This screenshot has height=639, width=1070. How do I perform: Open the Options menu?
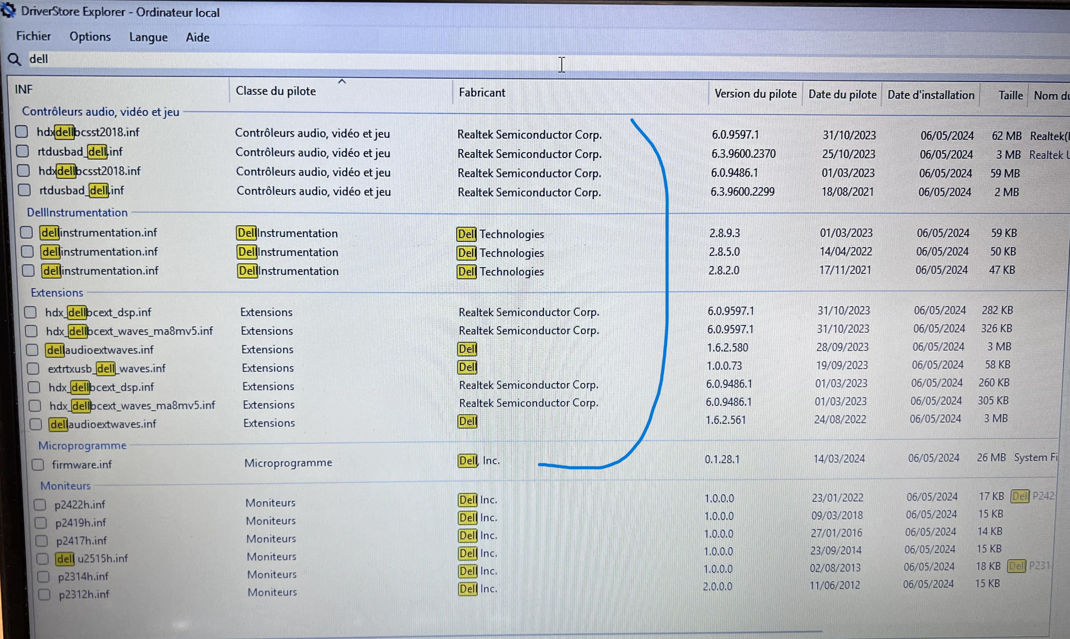(90, 37)
